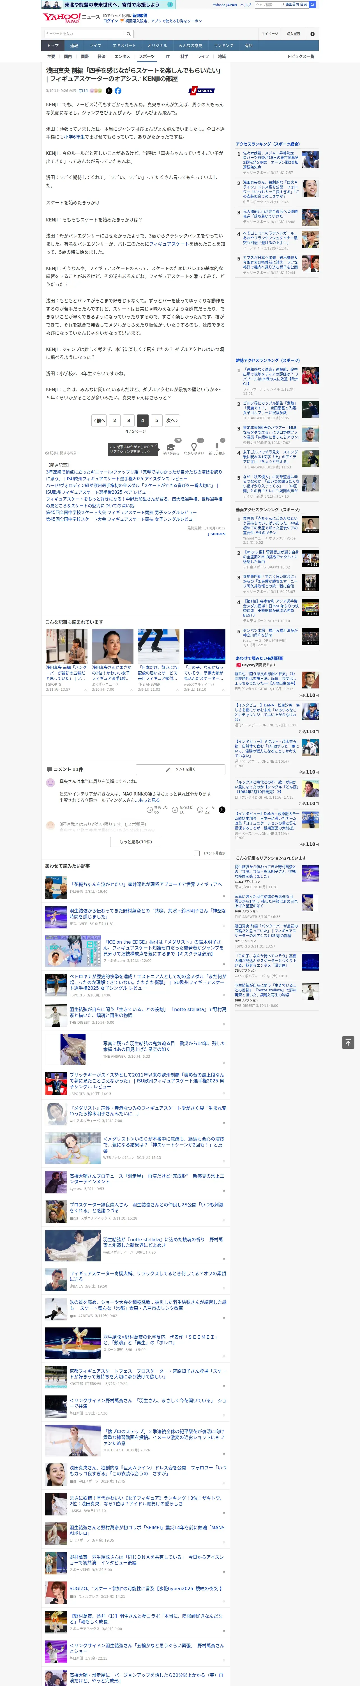
Task: Click the pencil コメントを書く button
Action: click(180, 769)
